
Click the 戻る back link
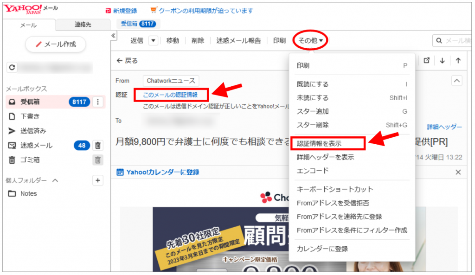pos(127,61)
